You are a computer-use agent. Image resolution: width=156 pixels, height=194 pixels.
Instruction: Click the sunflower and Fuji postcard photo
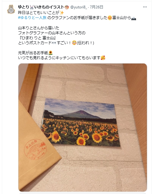pyautogui.click(x=80, y=122)
